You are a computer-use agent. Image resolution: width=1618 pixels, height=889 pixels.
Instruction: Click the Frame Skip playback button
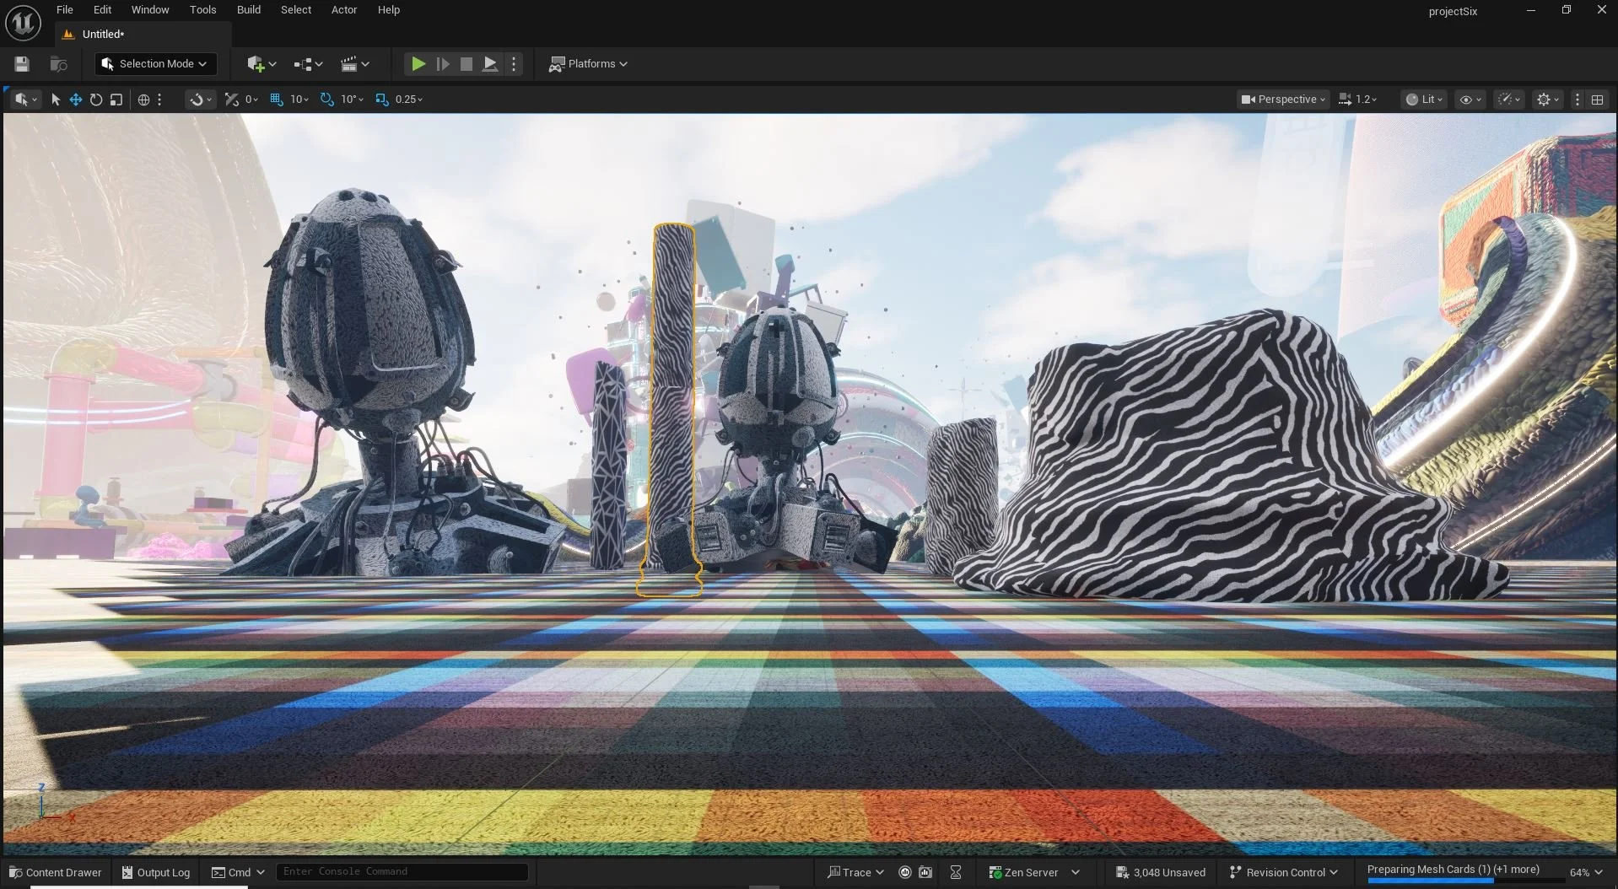pos(442,64)
